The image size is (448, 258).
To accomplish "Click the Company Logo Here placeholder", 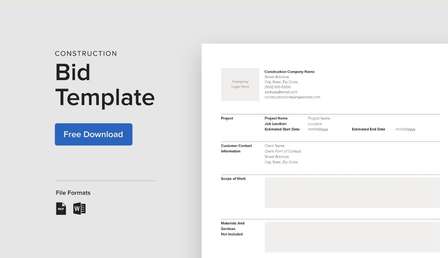I will [240, 84].
